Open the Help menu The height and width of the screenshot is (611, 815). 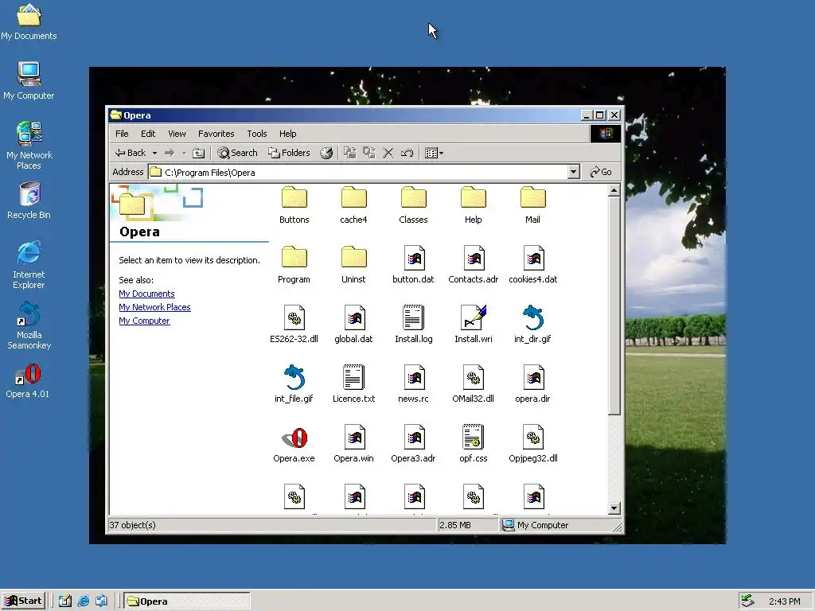pos(287,134)
